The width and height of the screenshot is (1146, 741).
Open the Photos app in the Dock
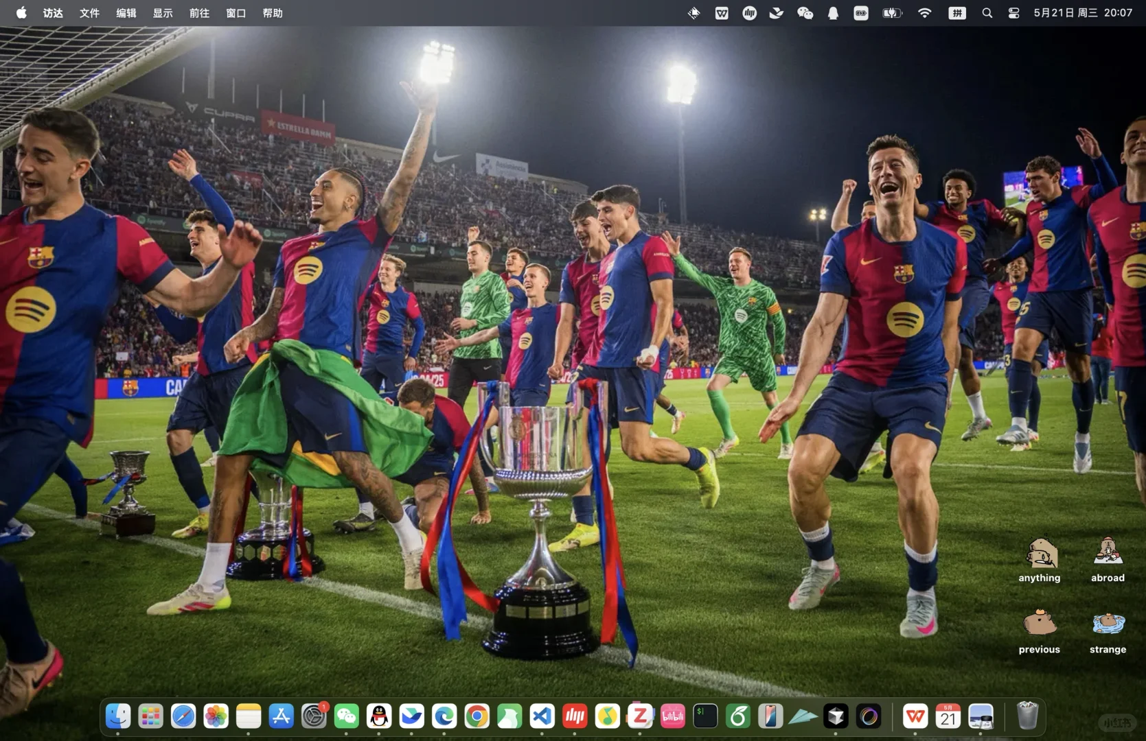click(216, 716)
